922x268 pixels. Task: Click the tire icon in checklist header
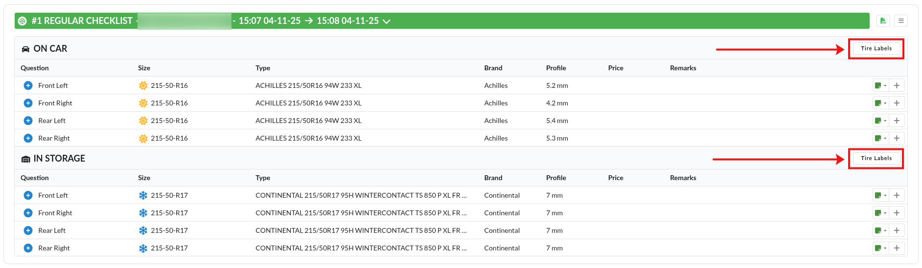point(22,21)
